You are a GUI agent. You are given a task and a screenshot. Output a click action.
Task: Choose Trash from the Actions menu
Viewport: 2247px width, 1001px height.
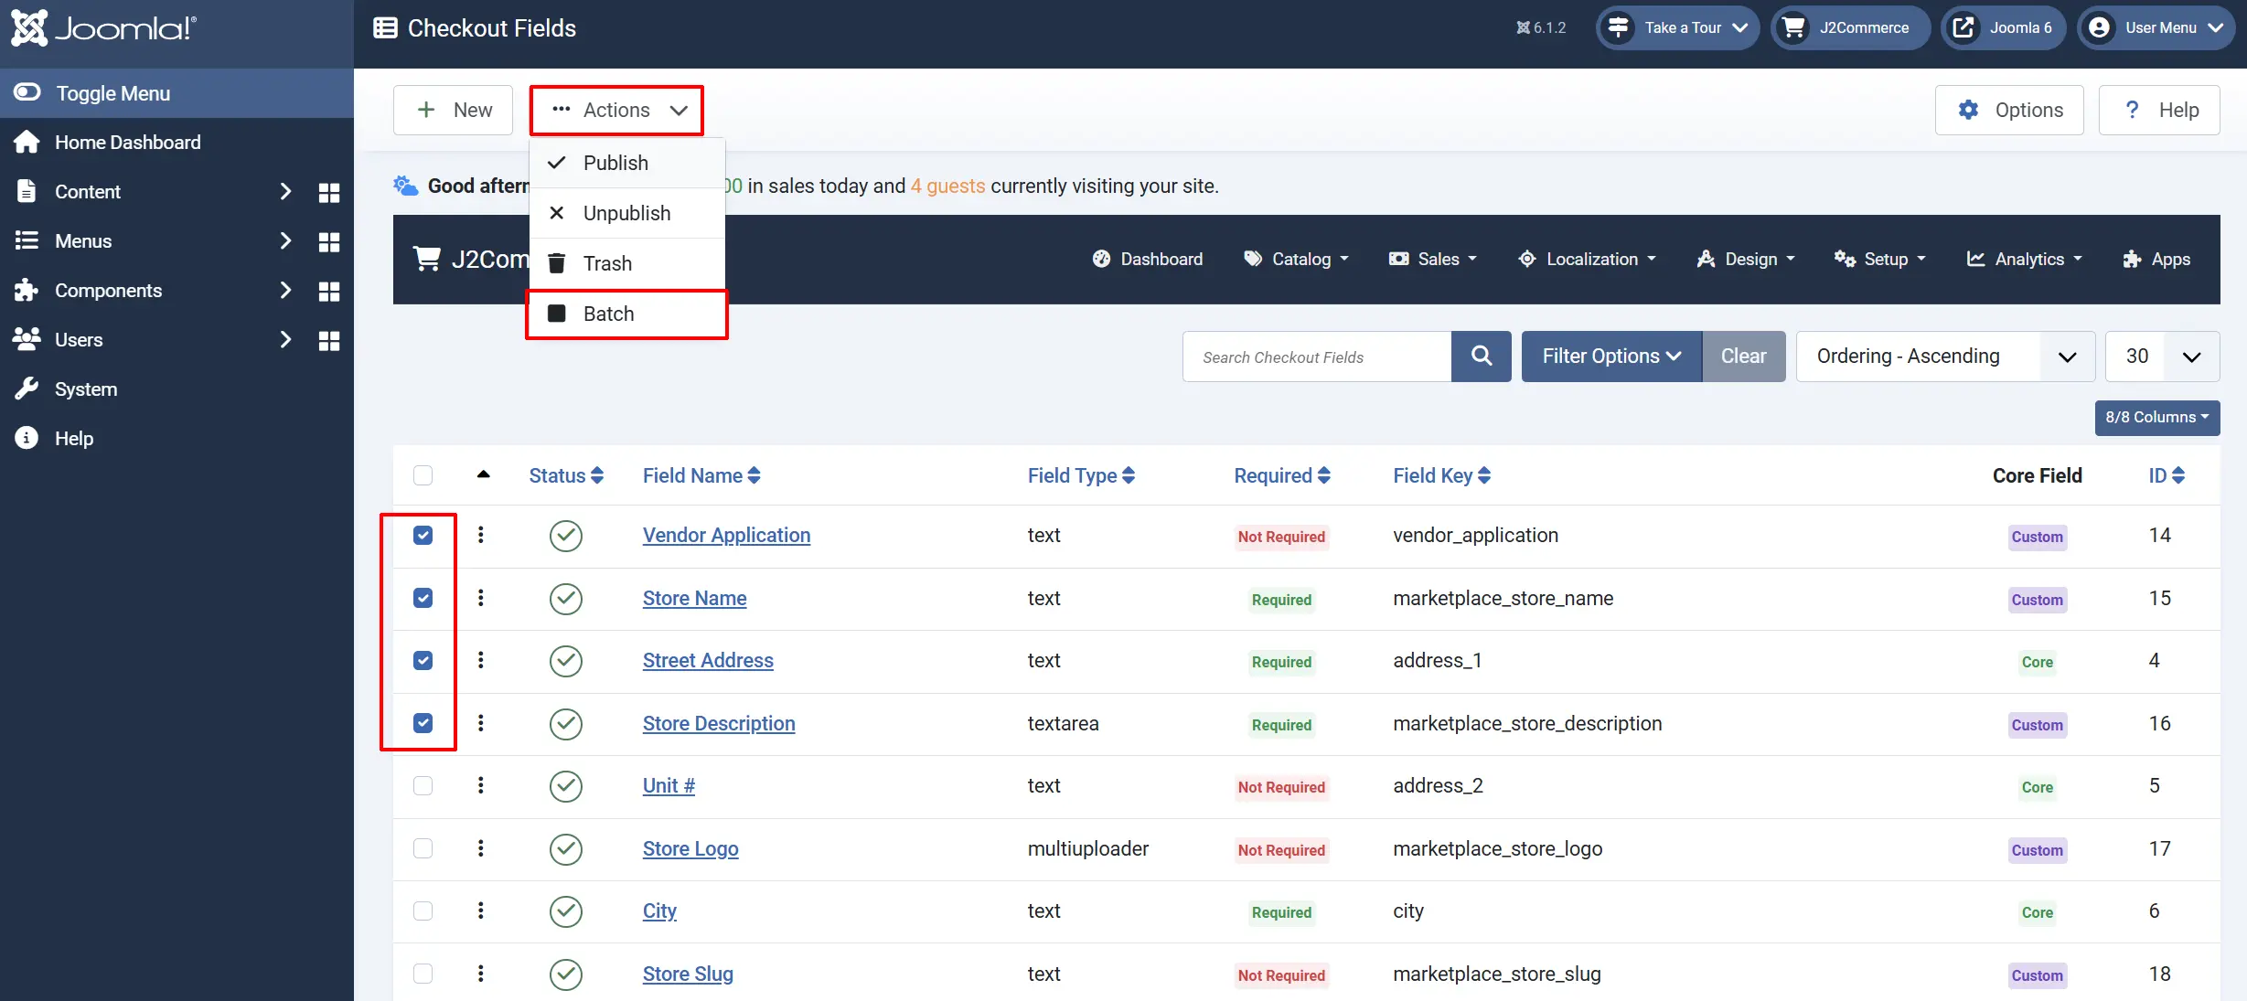point(627,264)
